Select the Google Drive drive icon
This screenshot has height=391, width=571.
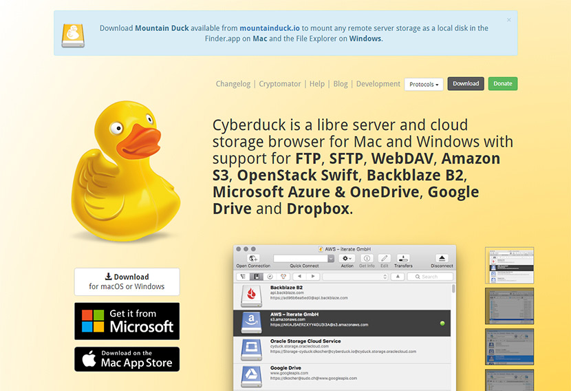[x=251, y=377]
